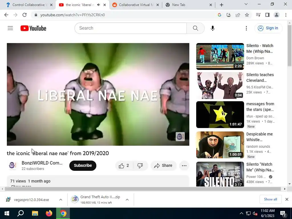Image resolution: width=292 pixels, height=219 pixels.
Task: Install app icon in the address bar
Action: [x=228, y=15]
